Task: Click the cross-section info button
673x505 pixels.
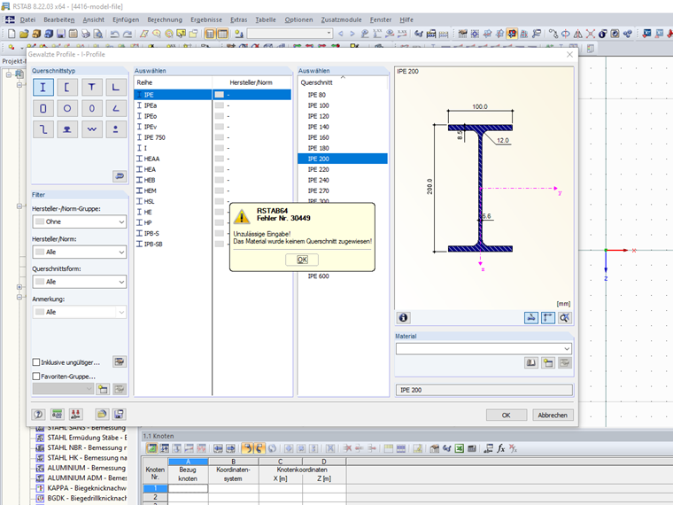Action: point(403,317)
